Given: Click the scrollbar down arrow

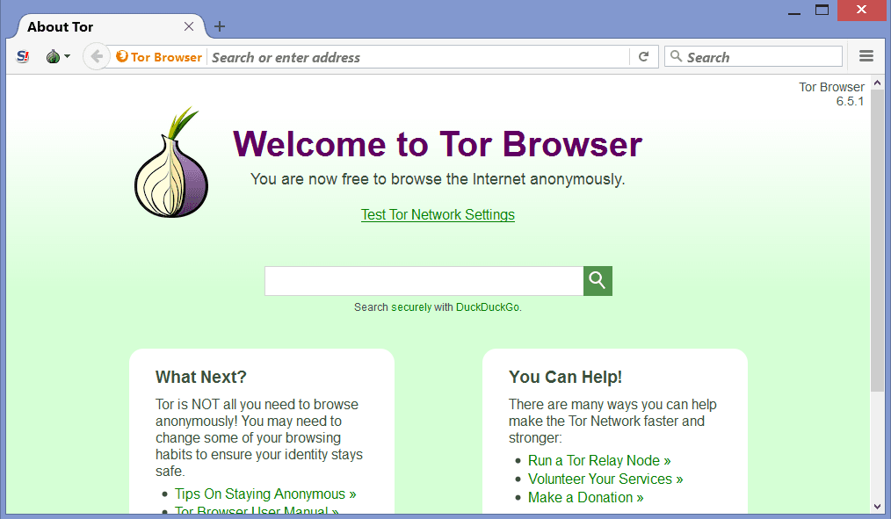Looking at the screenshot, I should [x=877, y=507].
